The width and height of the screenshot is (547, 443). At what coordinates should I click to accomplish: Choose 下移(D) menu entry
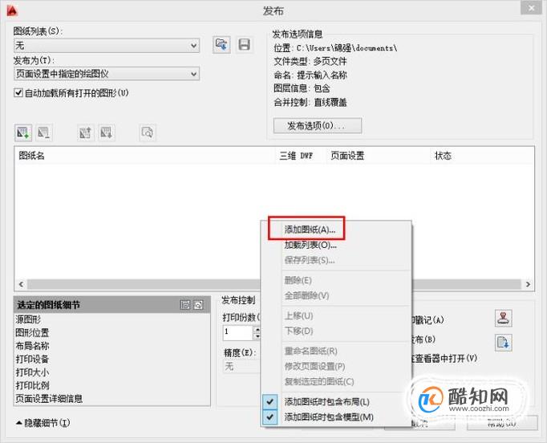coord(298,331)
